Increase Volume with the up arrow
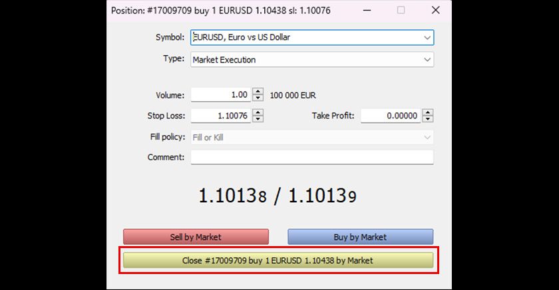559x290 pixels. click(258, 92)
